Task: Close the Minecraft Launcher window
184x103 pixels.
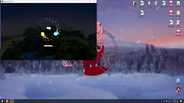Action: click(x=94, y=1)
